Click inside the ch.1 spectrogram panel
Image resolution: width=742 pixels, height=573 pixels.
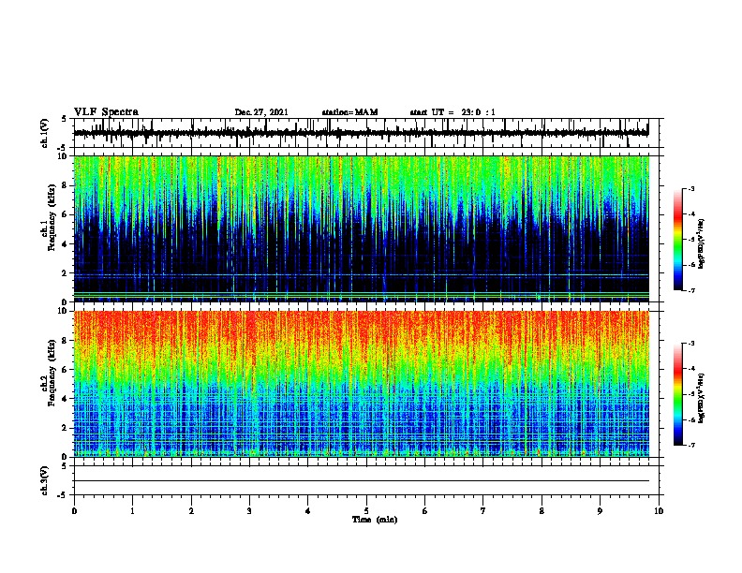362,228
